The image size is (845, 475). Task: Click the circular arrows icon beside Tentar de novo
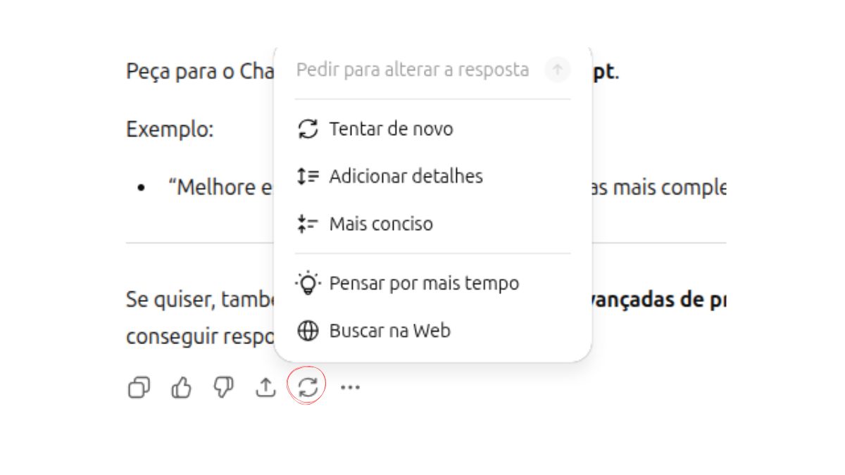point(308,129)
